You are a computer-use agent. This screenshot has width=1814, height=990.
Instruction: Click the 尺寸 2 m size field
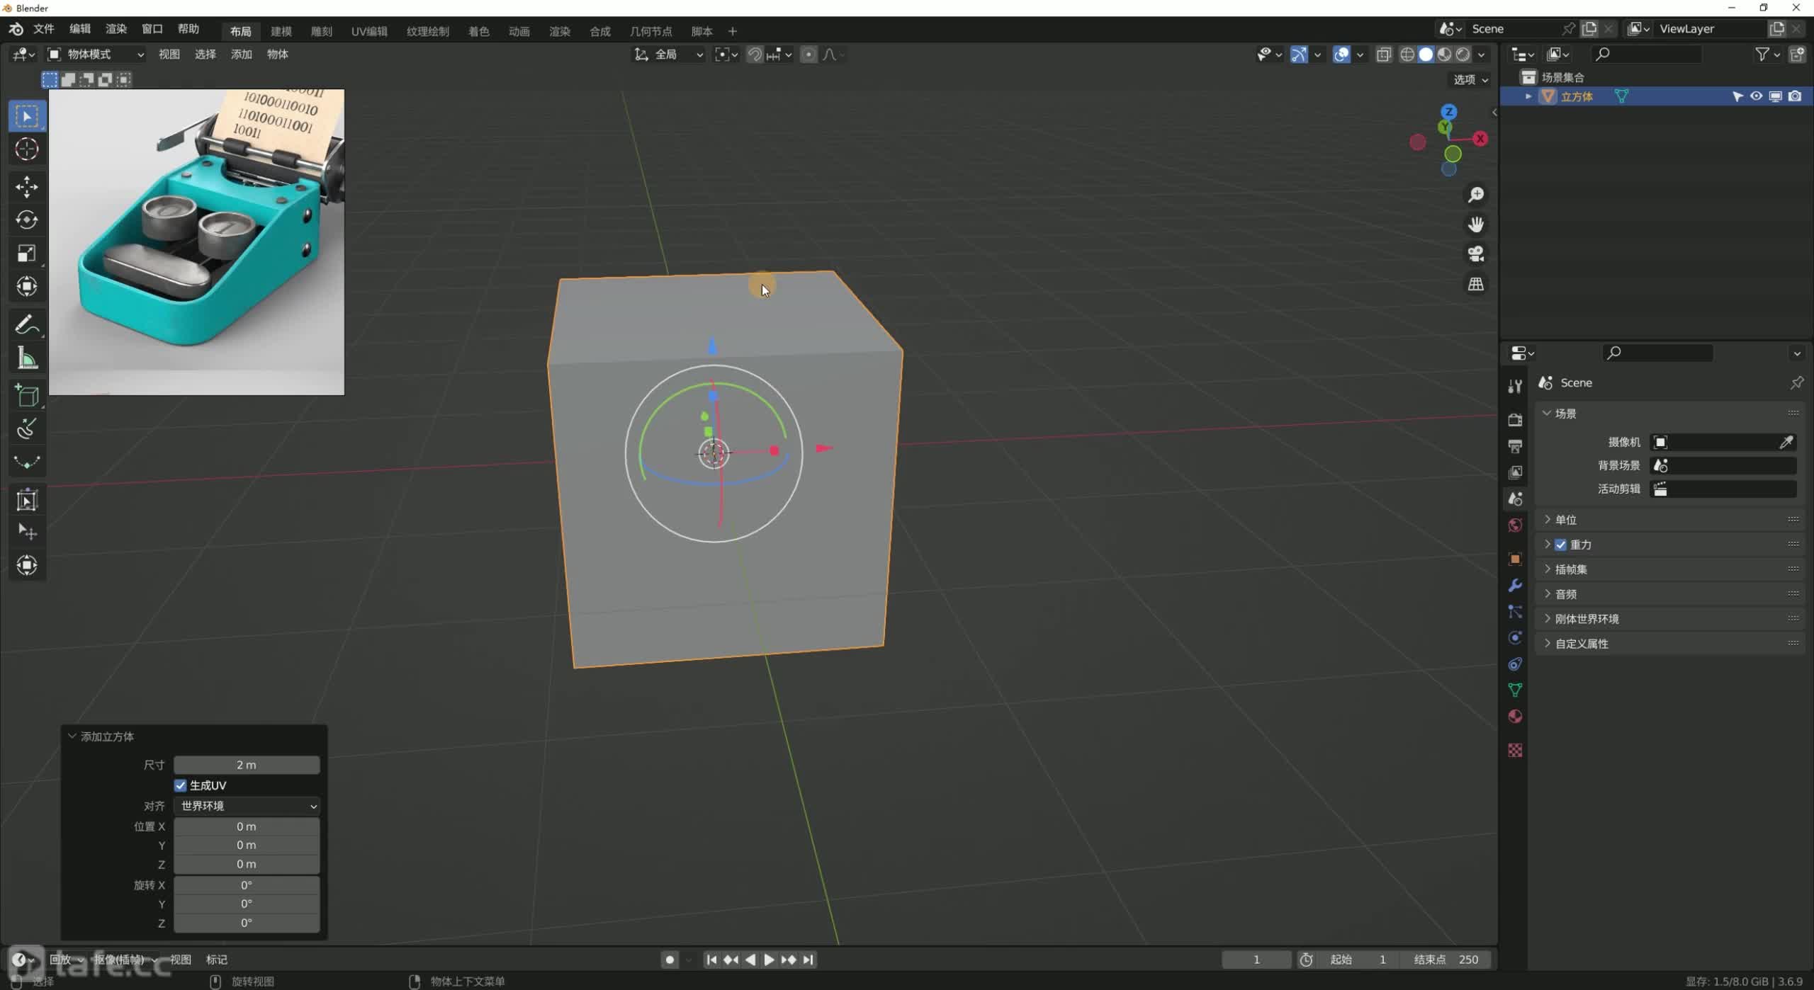pos(247,765)
